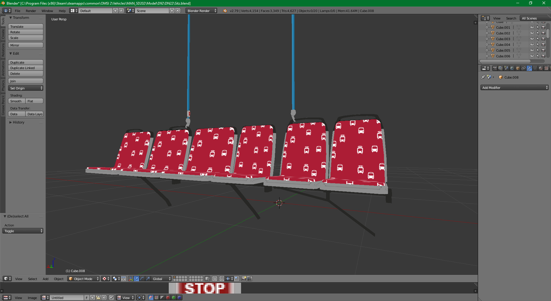Pin the image in the image editor
Viewport: 551px width, 301px height.
click(x=111, y=298)
